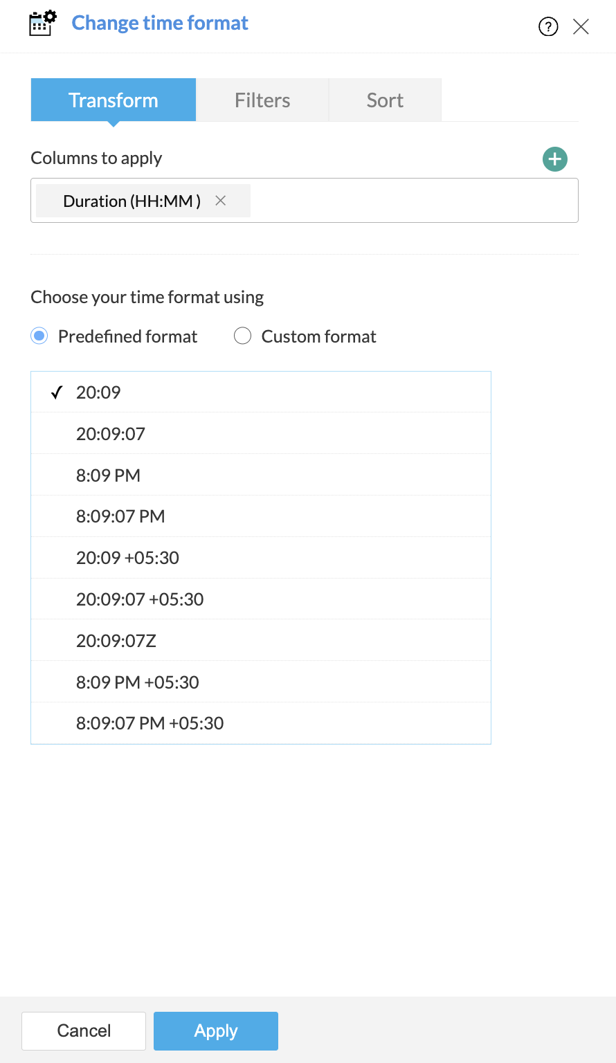Viewport: 616px width, 1063px height.
Task: Click the help question mark icon
Action: [x=548, y=27]
